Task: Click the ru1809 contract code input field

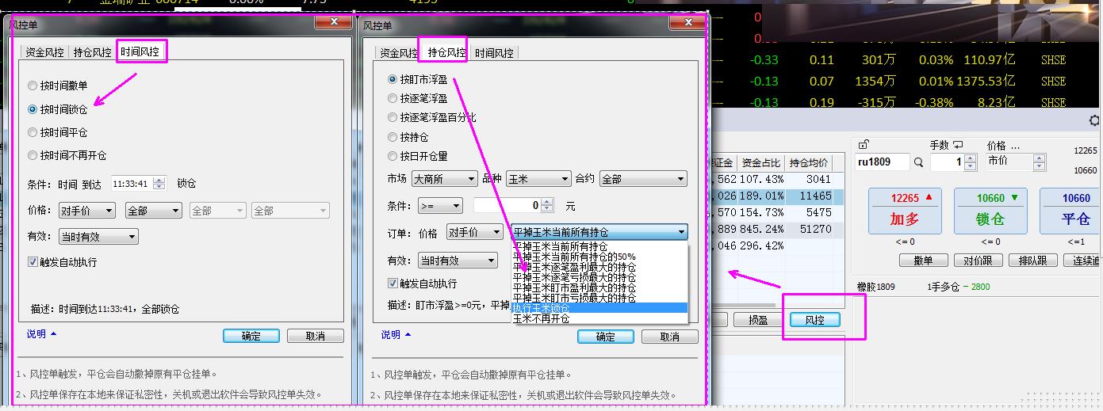Action: [883, 162]
